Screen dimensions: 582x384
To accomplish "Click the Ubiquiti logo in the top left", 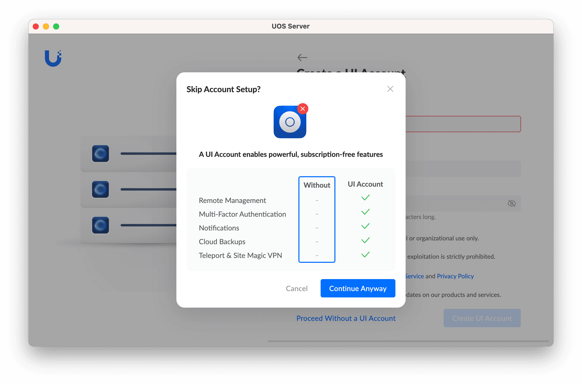I will pos(54,58).
